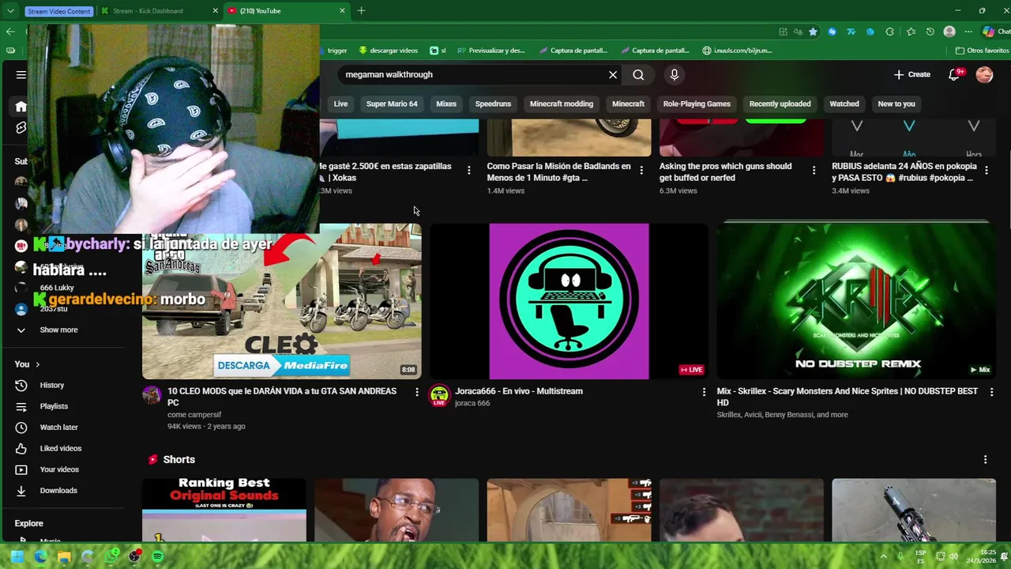The image size is (1011, 569).
Task: Open the Skrillex mix thumbnail
Action: (x=855, y=301)
